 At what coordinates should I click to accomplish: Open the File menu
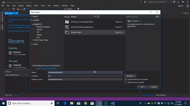tap(3, 6)
